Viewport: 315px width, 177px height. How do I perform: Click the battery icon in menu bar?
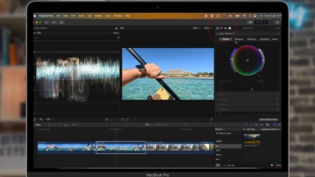pos(237,16)
